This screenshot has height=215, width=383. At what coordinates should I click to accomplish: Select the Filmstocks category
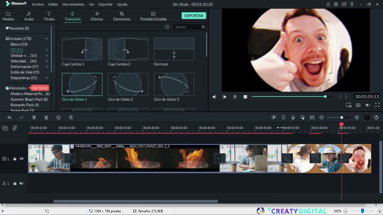coord(18,88)
